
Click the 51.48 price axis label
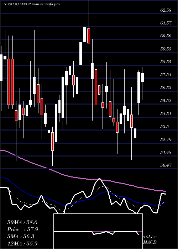tap(166, 153)
